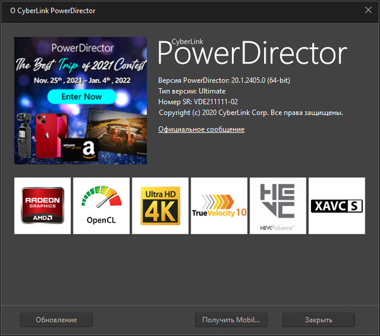This screenshot has width=380, height=336.
Task: Click the CyberLink PowerDirector logo text
Action: coord(251,53)
